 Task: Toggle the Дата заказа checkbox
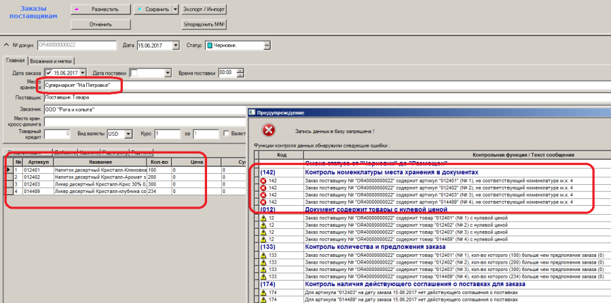click(x=48, y=73)
